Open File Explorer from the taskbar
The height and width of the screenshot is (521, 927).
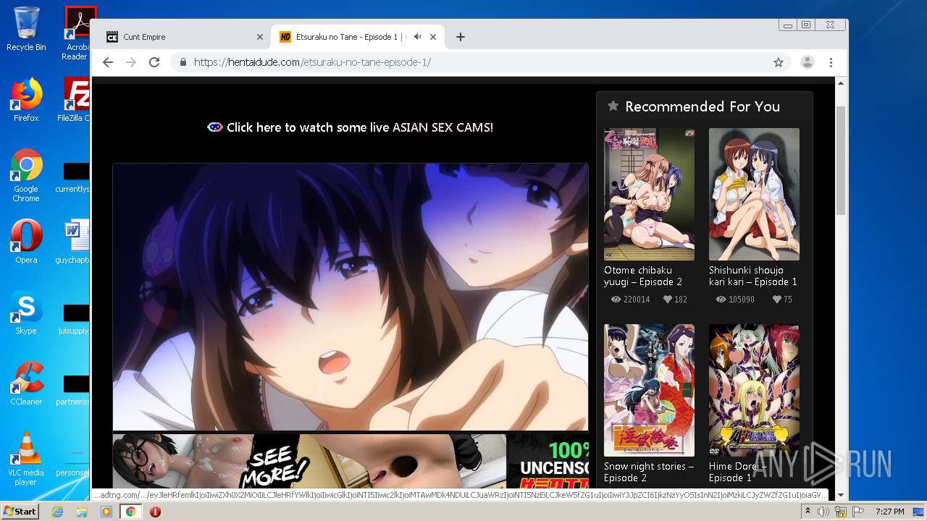82,512
